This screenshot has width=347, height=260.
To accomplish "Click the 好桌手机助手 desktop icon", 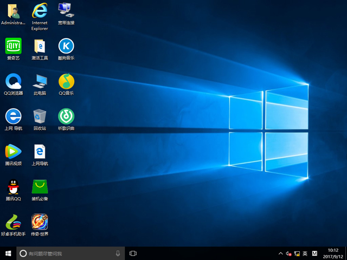I will coord(13,222).
